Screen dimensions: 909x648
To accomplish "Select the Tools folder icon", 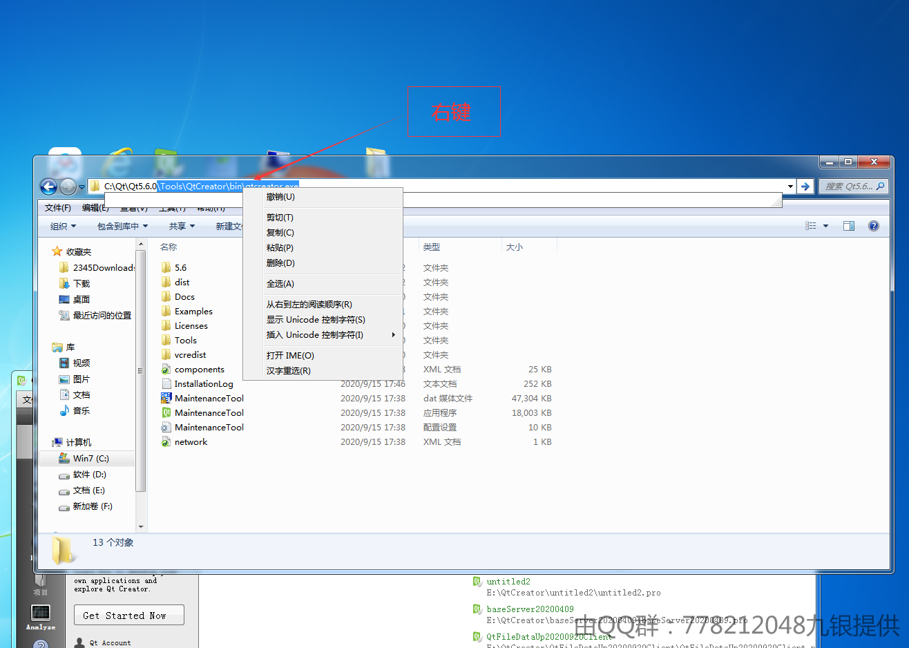I will click(x=166, y=340).
